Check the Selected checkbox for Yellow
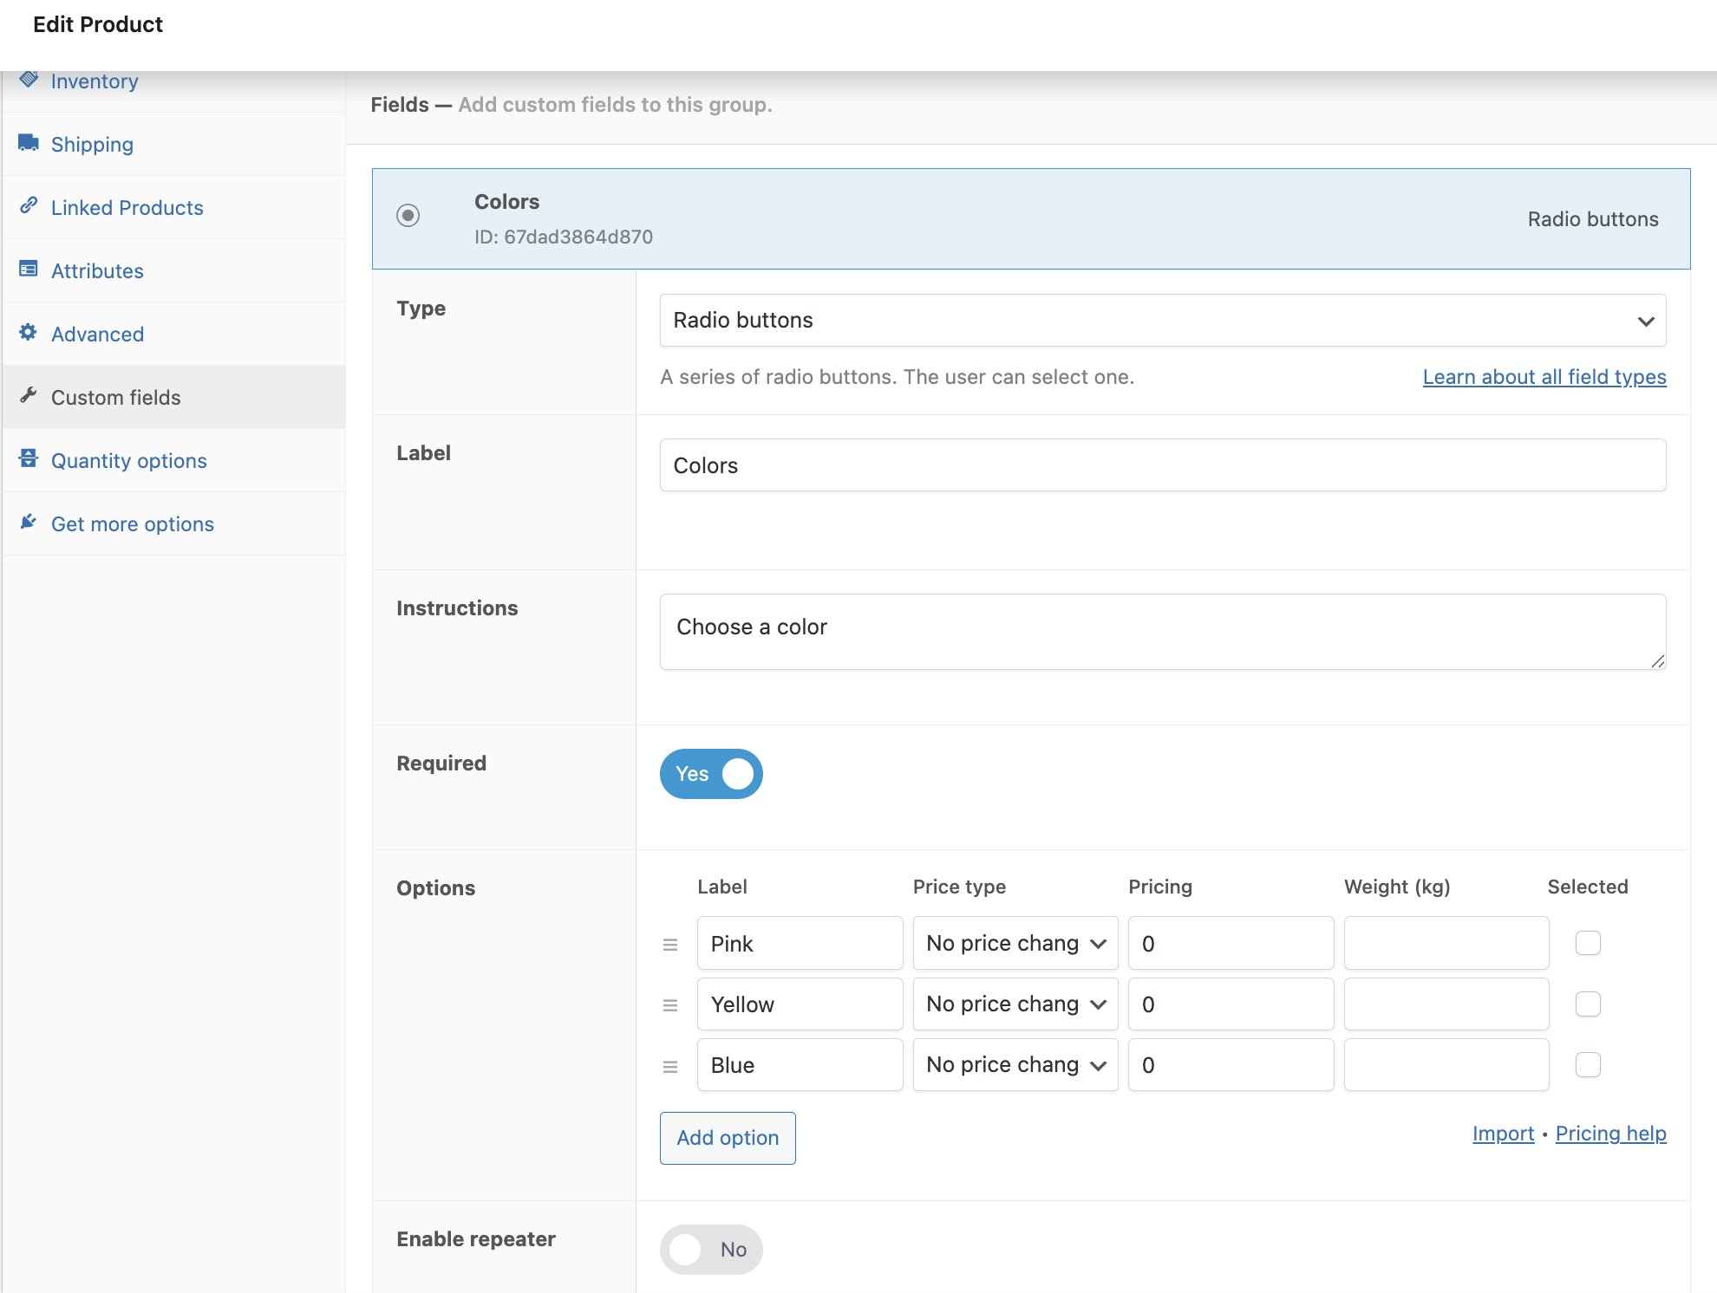 (1588, 1004)
